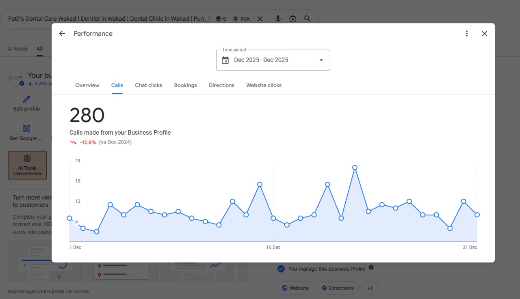Open the Directions tab
This screenshot has width=520, height=299.
221,85
